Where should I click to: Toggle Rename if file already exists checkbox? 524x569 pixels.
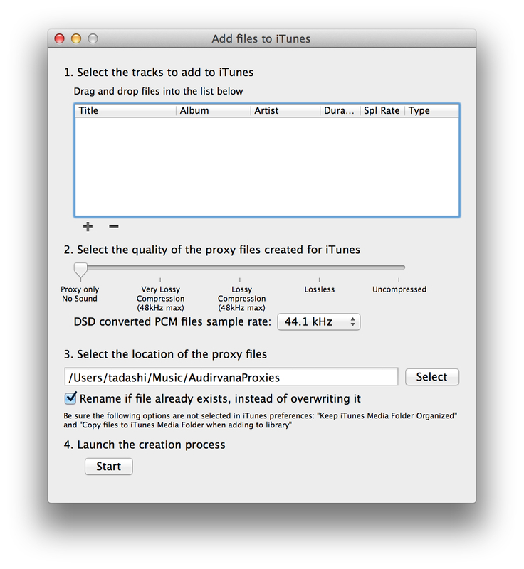70,398
